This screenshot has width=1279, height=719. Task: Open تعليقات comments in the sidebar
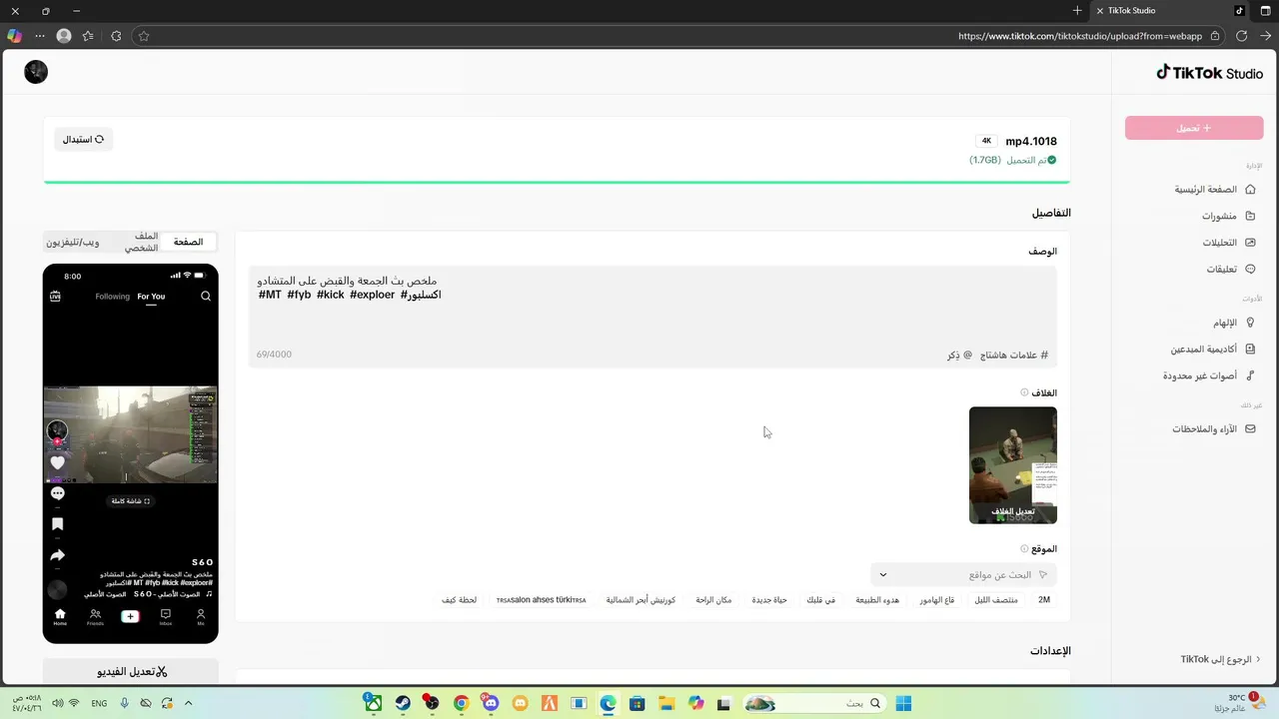[x=1230, y=270]
